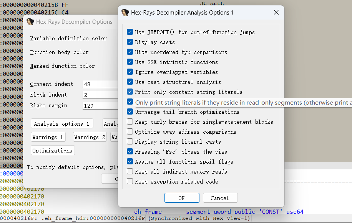Open Warnings 1 in Decompiler Options
This screenshot has height=223, width=352.
pos(48,137)
